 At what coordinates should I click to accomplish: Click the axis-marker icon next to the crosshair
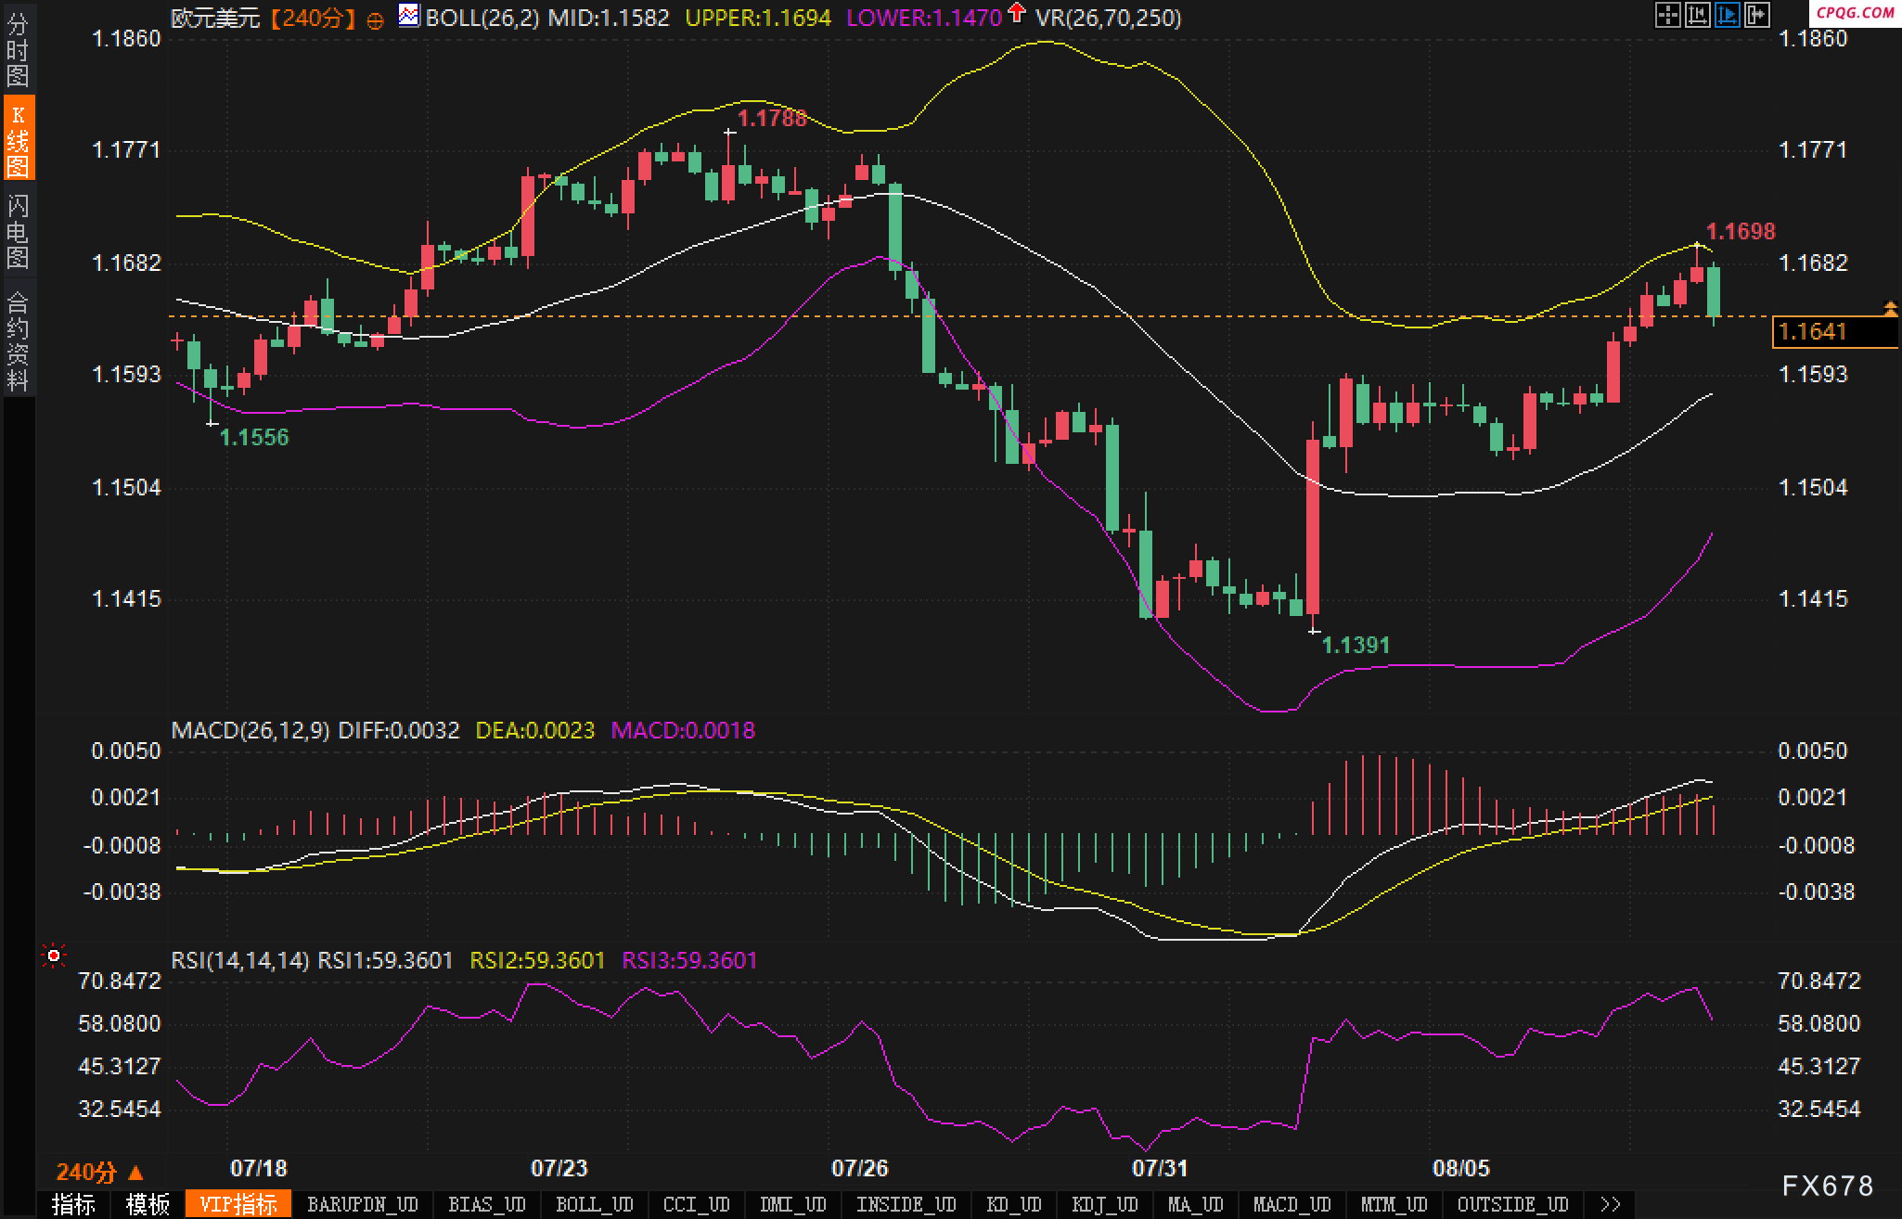coord(1697,15)
